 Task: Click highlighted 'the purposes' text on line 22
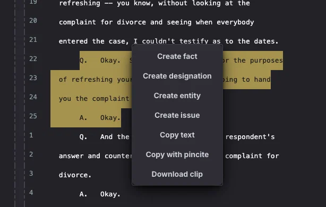(258, 61)
